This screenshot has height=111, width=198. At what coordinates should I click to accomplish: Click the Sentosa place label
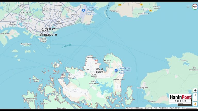(43, 41)
